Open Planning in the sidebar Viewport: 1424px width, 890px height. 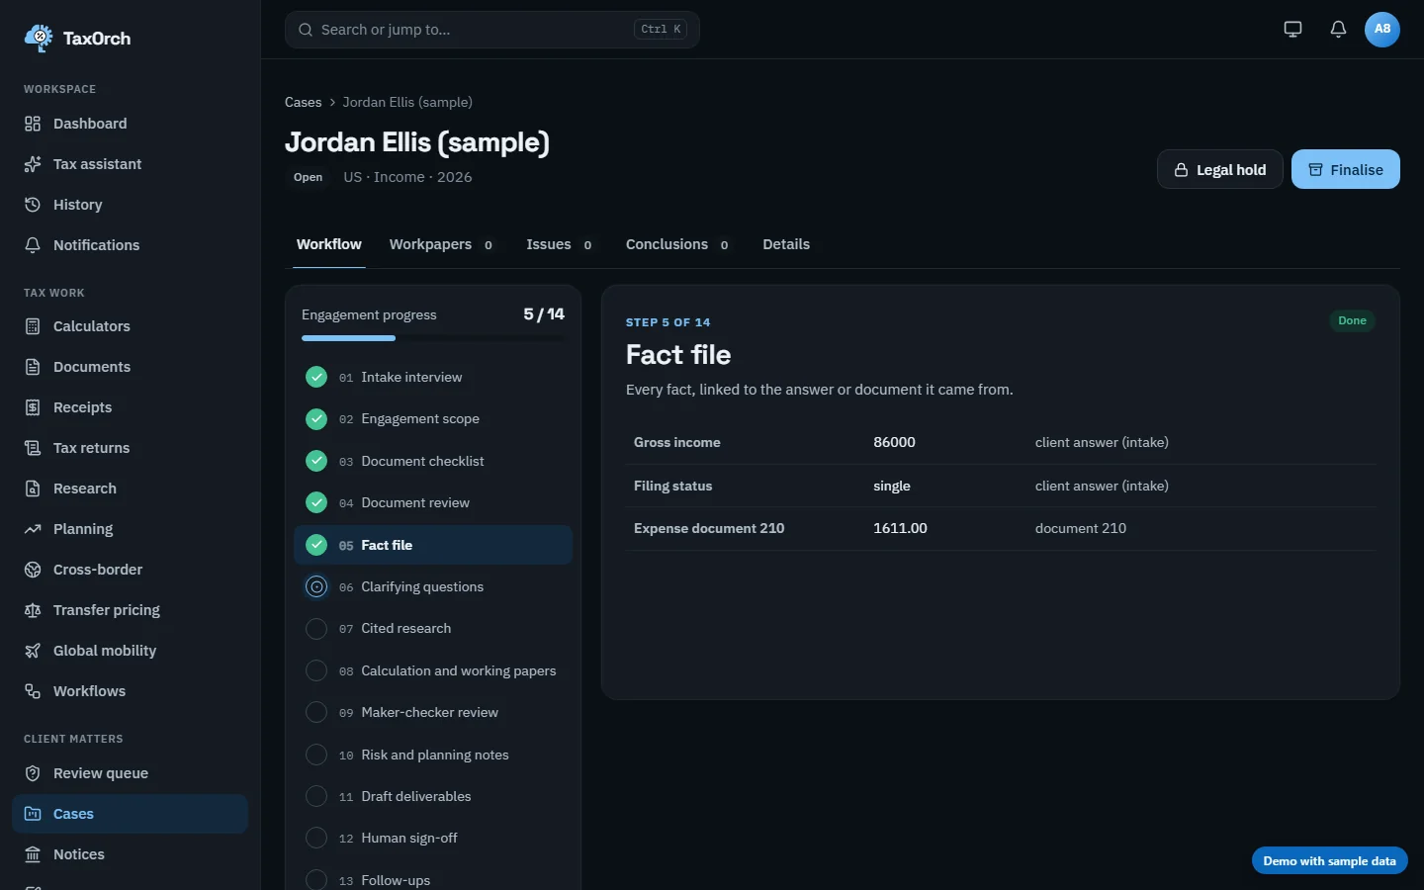(x=130, y=529)
